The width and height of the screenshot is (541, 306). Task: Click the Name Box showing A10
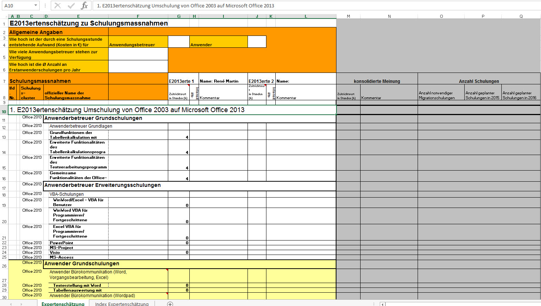(x=17, y=6)
